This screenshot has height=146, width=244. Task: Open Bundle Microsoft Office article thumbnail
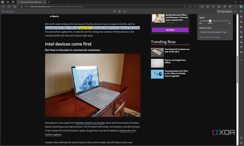tap(158, 18)
